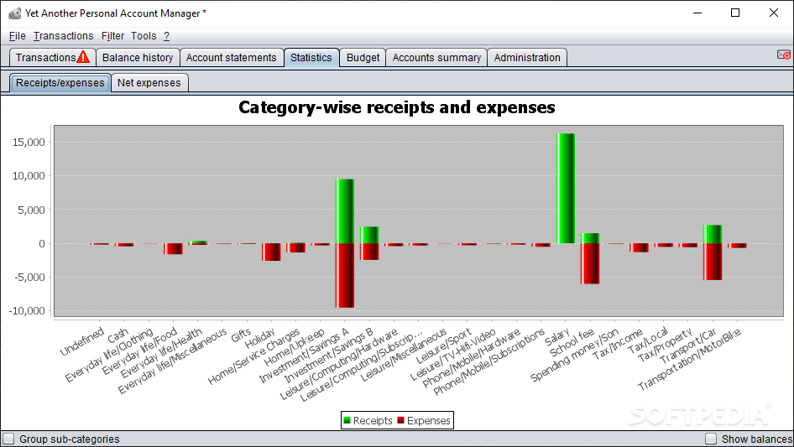Viewport: 794px width, 447px height.
Task: Minimize the Yet Another Personal Account Manager window
Action: tap(697, 13)
